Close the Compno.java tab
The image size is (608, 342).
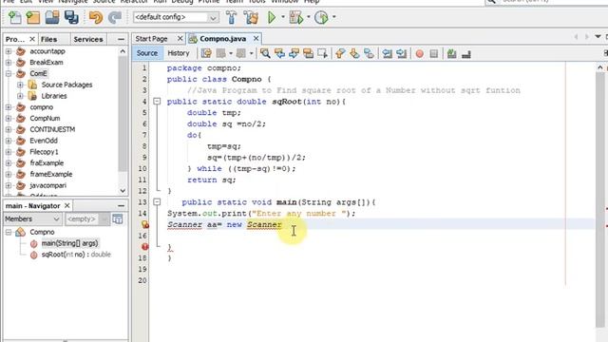point(256,38)
